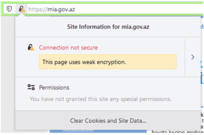Click page text visible at bottom right
Screen dimensions: 204x135
click(177, 132)
